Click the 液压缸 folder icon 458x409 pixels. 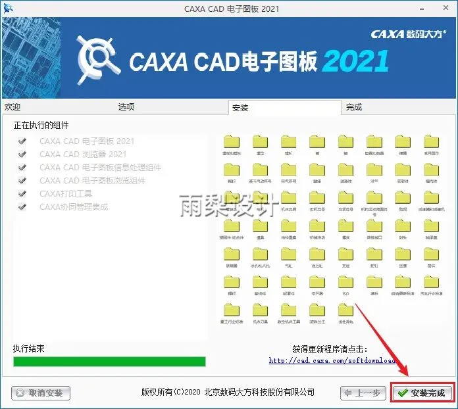[317, 254]
